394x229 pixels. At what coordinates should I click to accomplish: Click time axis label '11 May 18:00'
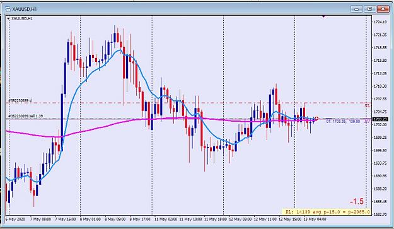[216, 219]
